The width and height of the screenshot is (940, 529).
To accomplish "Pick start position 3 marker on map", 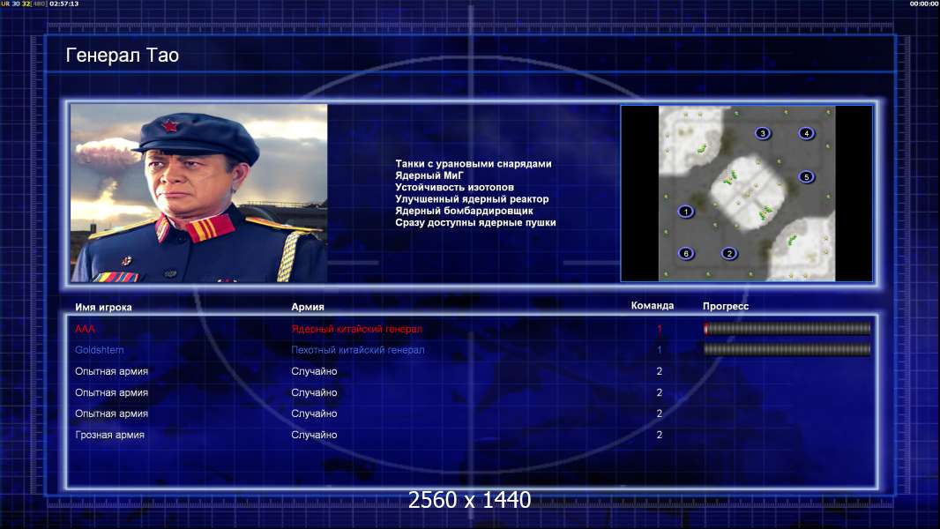I will click(x=763, y=133).
